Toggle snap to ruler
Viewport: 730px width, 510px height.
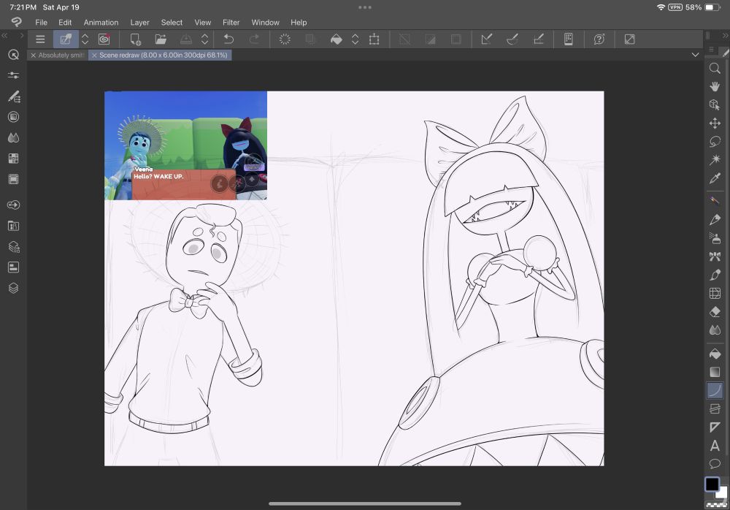[487, 39]
